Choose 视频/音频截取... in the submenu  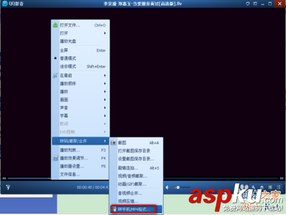point(136,176)
